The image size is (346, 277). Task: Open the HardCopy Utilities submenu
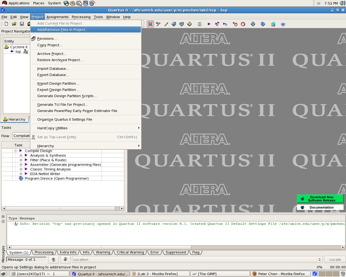tap(86, 128)
